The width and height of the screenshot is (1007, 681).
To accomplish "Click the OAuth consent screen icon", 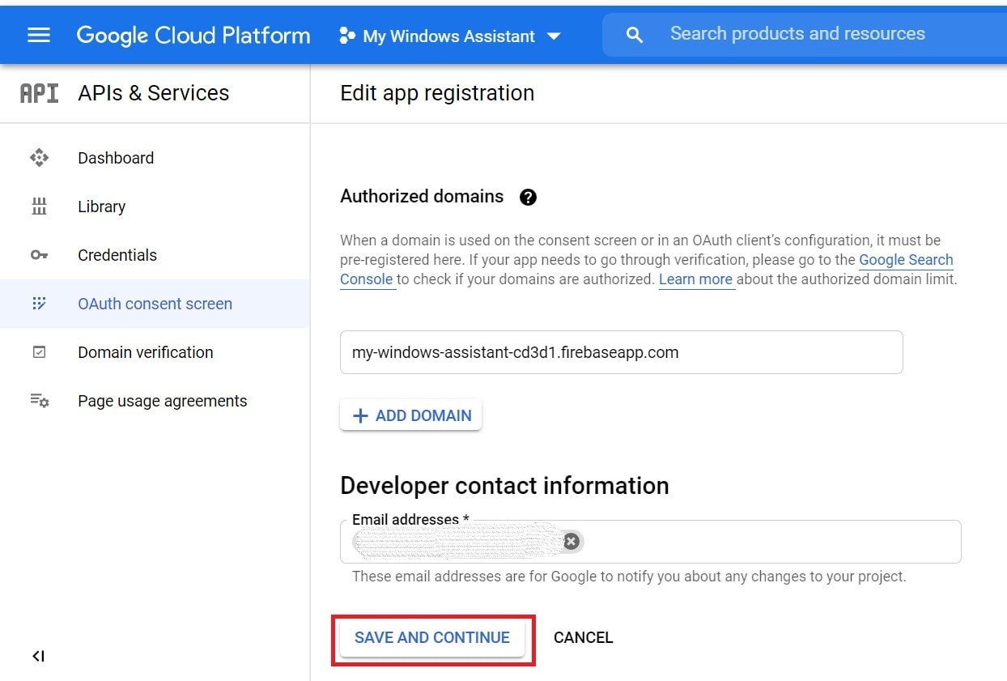I will (39, 304).
